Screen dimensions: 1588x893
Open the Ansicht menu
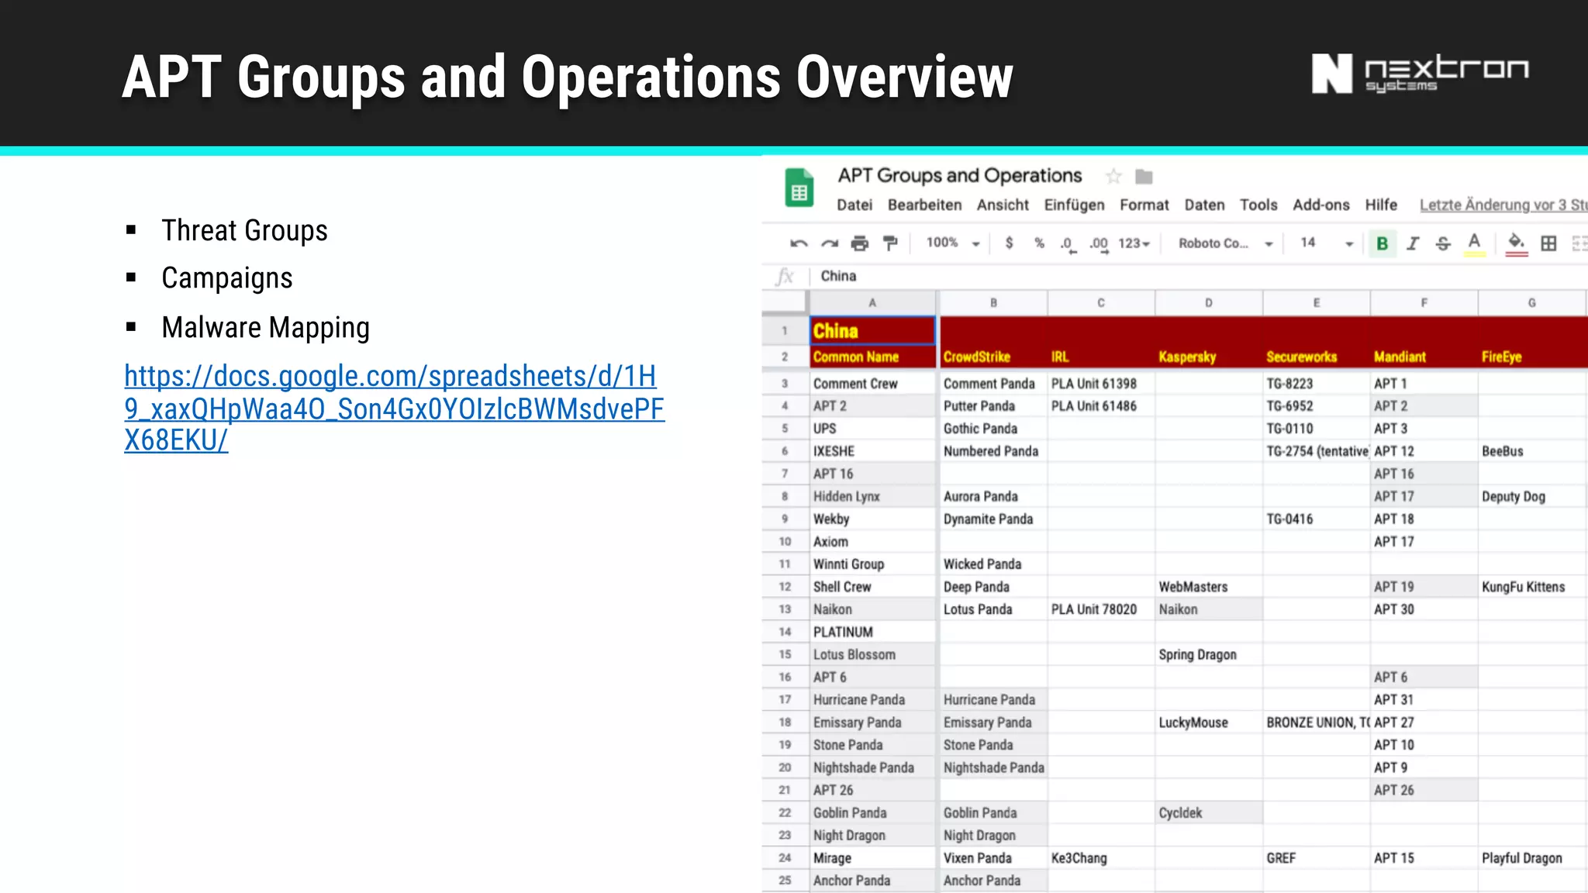(1003, 205)
